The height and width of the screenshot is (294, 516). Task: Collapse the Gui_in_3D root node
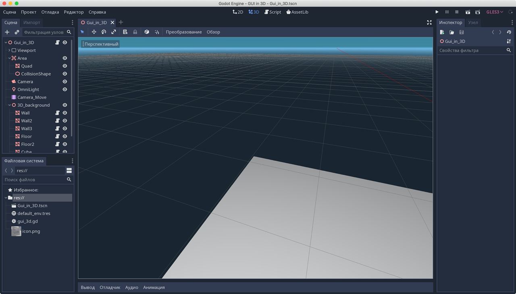(x=6, y=42)
